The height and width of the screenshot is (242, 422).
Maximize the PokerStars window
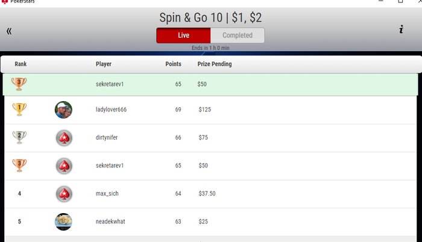(x=400, y=2)
